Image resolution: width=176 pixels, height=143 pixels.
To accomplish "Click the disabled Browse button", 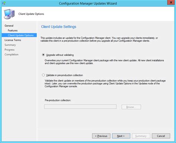I will tap(131, 107).
